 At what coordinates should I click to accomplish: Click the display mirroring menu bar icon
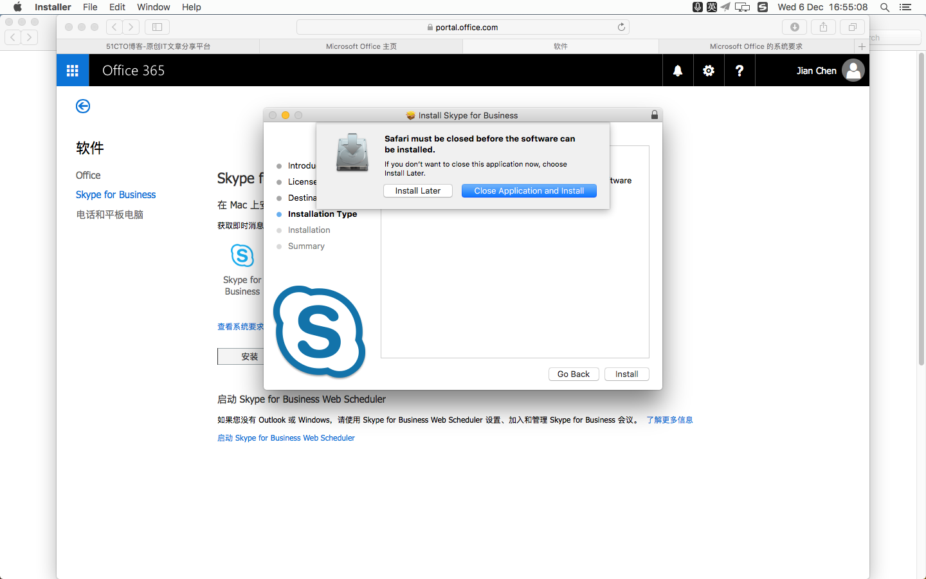point(743,7)
